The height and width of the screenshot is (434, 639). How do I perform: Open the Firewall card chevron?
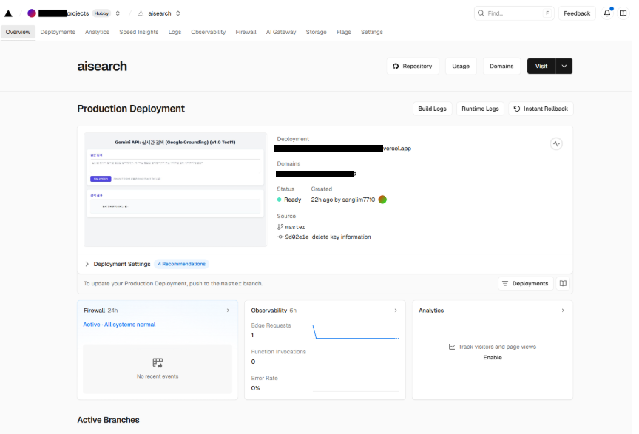228,311
